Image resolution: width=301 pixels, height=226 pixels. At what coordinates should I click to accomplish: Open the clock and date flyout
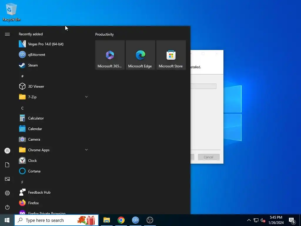(x=276, y=220)
